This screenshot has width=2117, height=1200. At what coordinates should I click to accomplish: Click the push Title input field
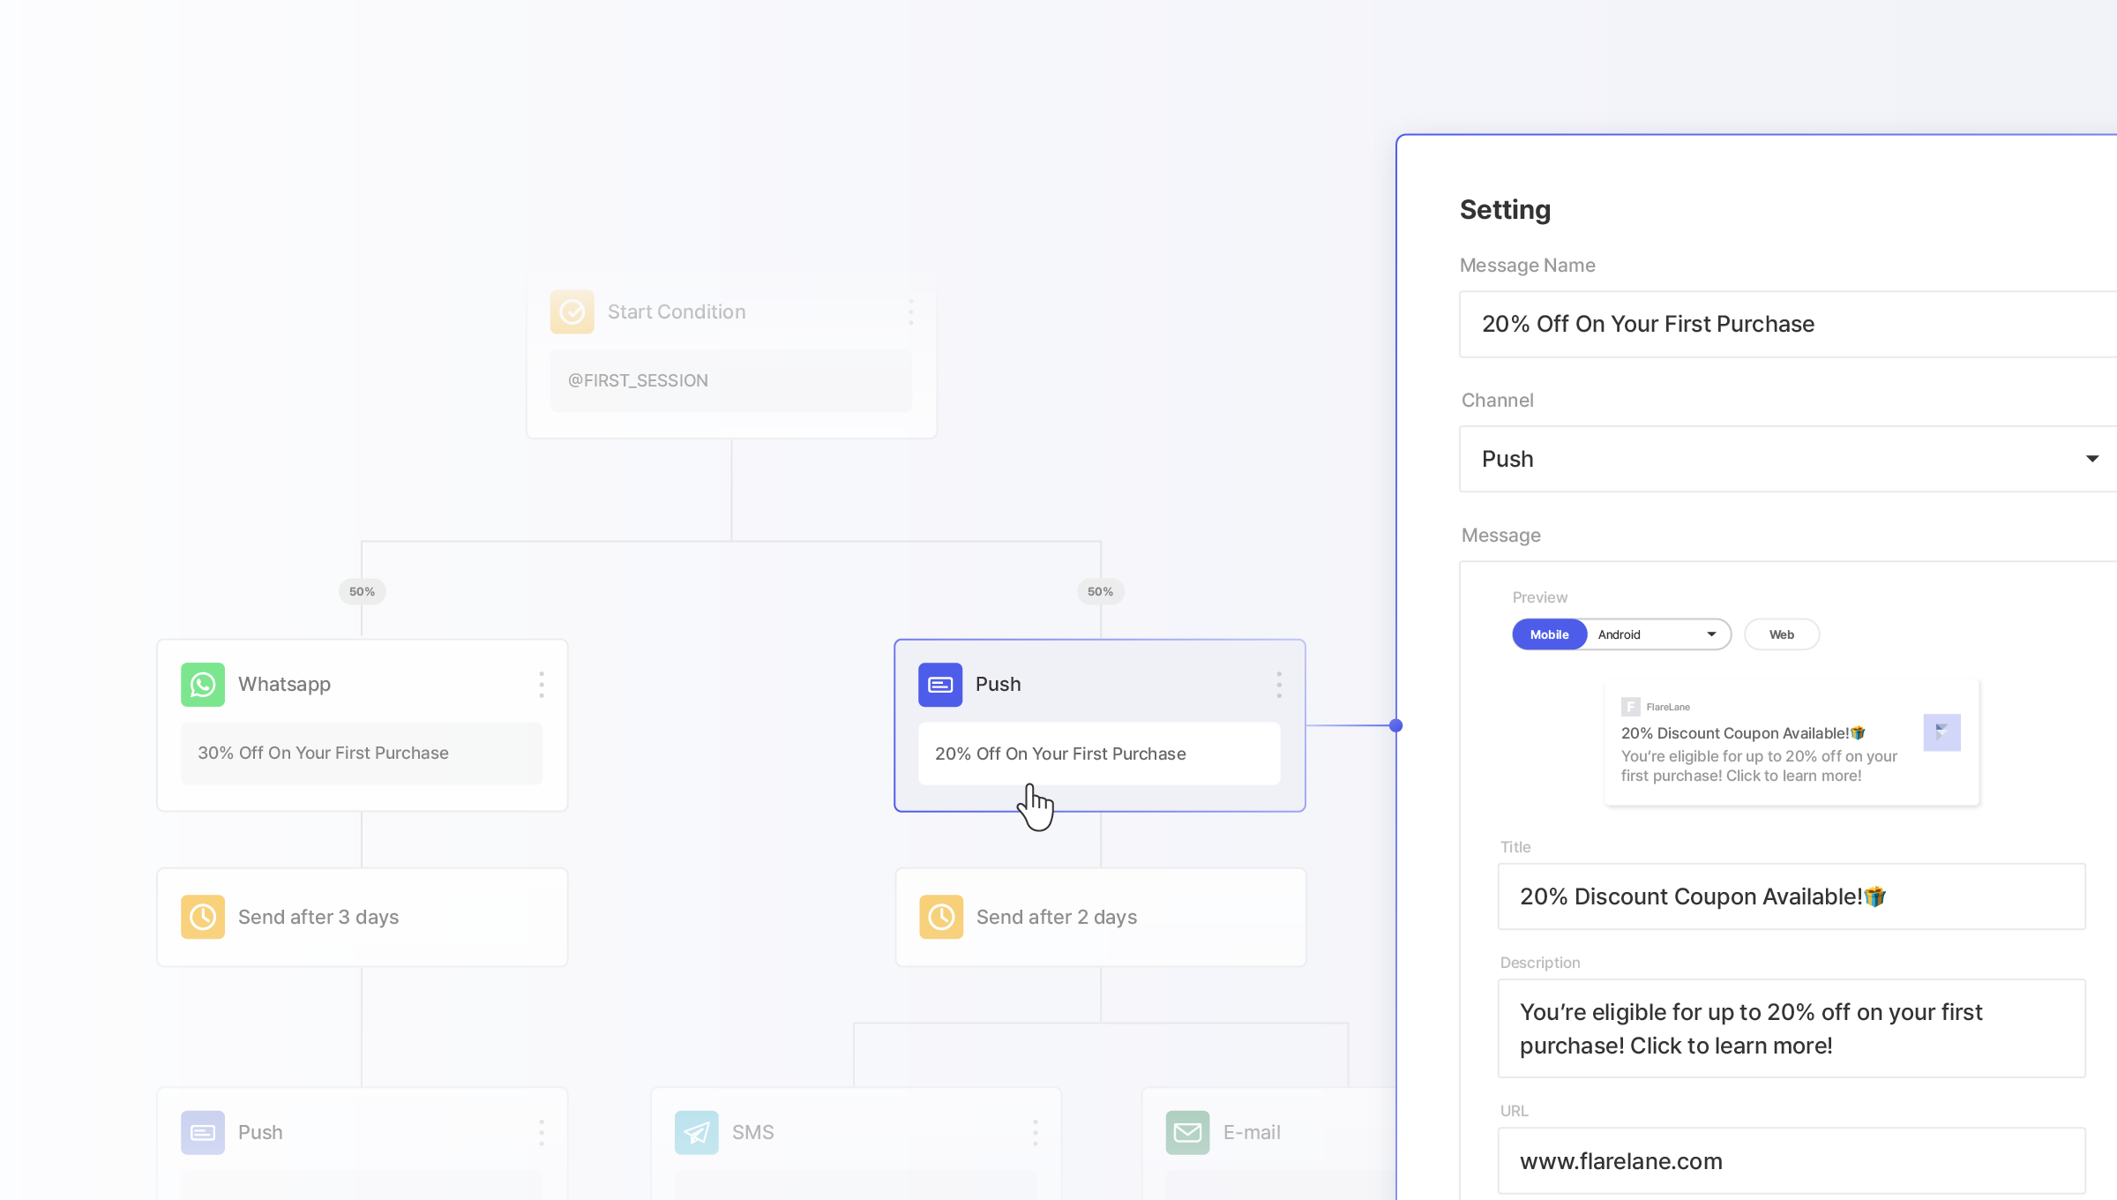point(1791,896)
